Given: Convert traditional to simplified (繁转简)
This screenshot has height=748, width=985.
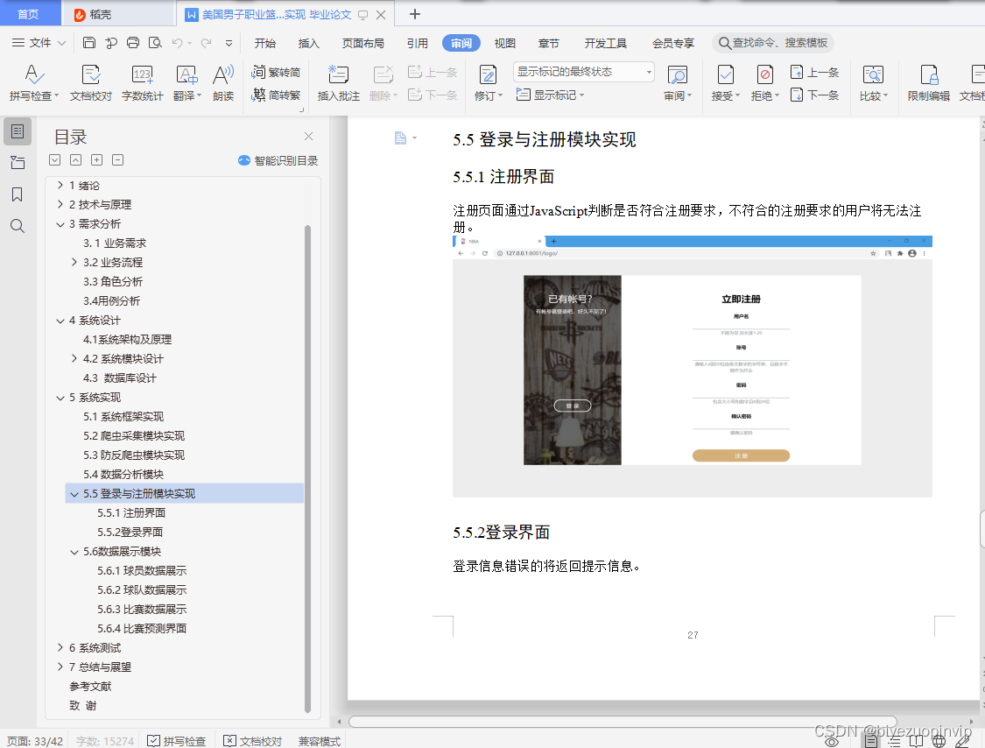Looking at the screenshot, I should [x=276, y=72].
